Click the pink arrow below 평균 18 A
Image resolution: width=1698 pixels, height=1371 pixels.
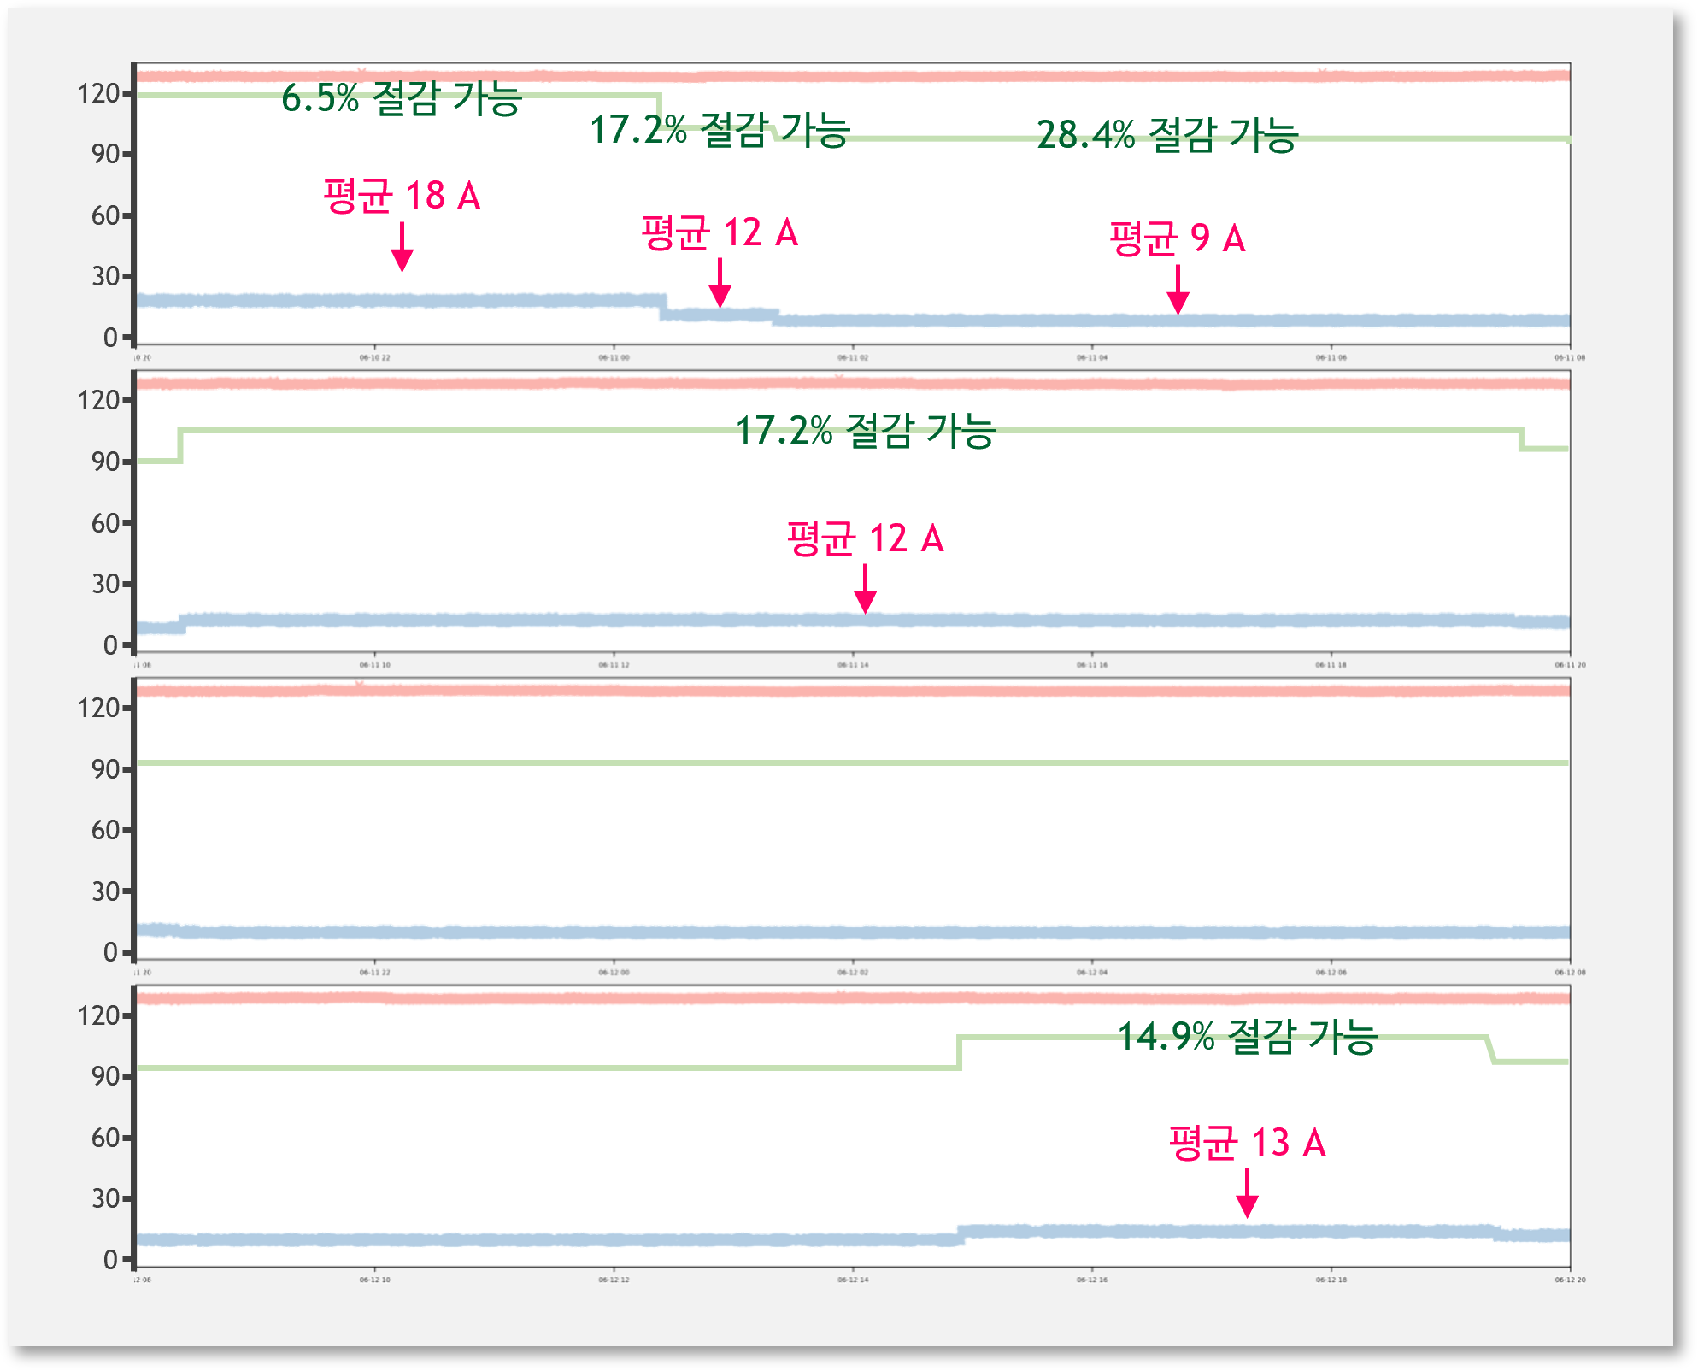tap(402, 247)
